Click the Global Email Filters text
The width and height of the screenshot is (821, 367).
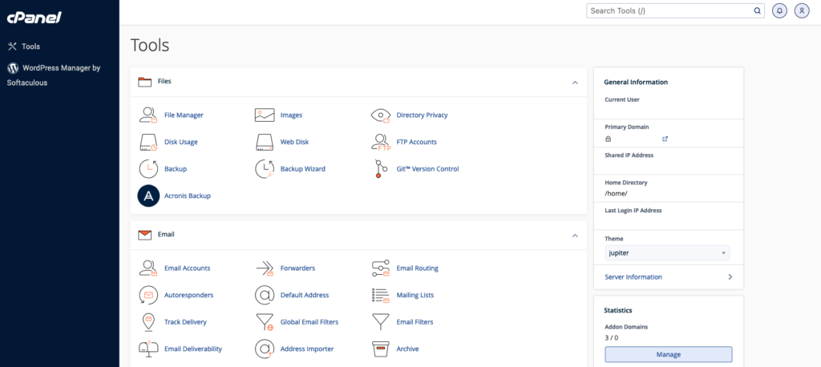[x=309, y=322]
